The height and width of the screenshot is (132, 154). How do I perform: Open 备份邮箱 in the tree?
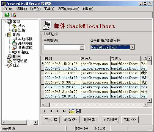point(25,48)
